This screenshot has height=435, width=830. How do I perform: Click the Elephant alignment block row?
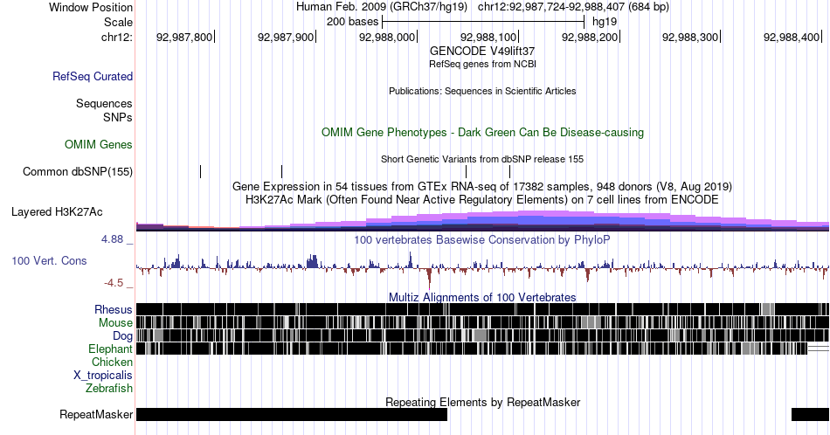pyautogui.click(x=483, y=349)
